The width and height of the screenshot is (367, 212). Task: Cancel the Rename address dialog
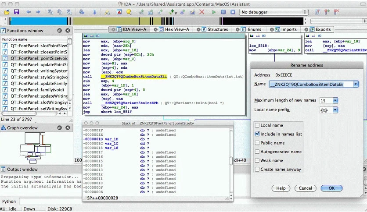click(305, 188)
